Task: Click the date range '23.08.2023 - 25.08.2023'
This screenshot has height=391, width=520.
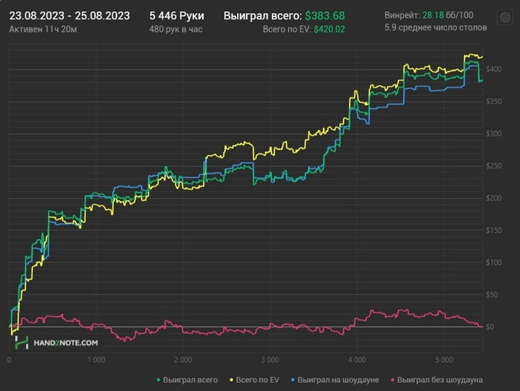Action: pos(69,16)
